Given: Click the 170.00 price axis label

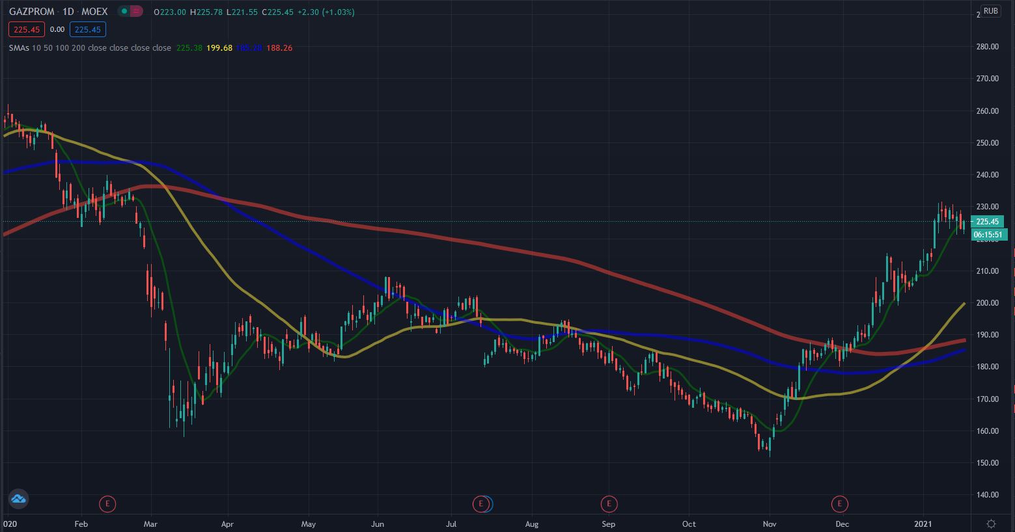Looking at the screenshot, I should click(x=987, y=399).
